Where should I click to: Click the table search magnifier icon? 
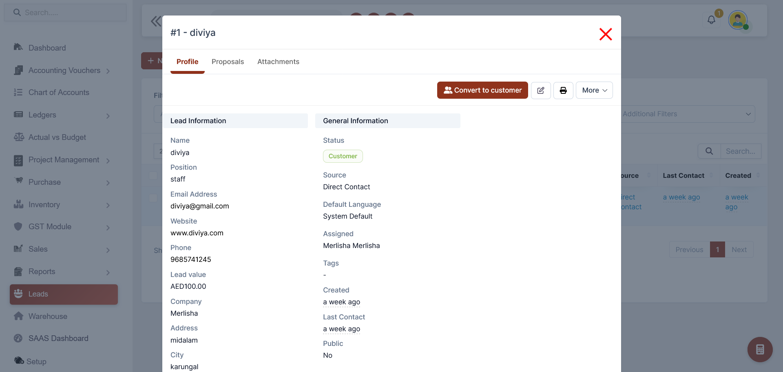[x=709, y=151]
